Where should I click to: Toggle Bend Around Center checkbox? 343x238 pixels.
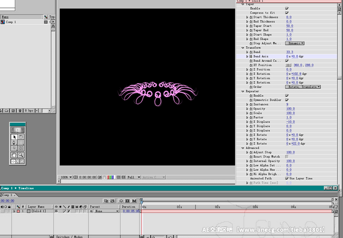[x=287, y=61]
